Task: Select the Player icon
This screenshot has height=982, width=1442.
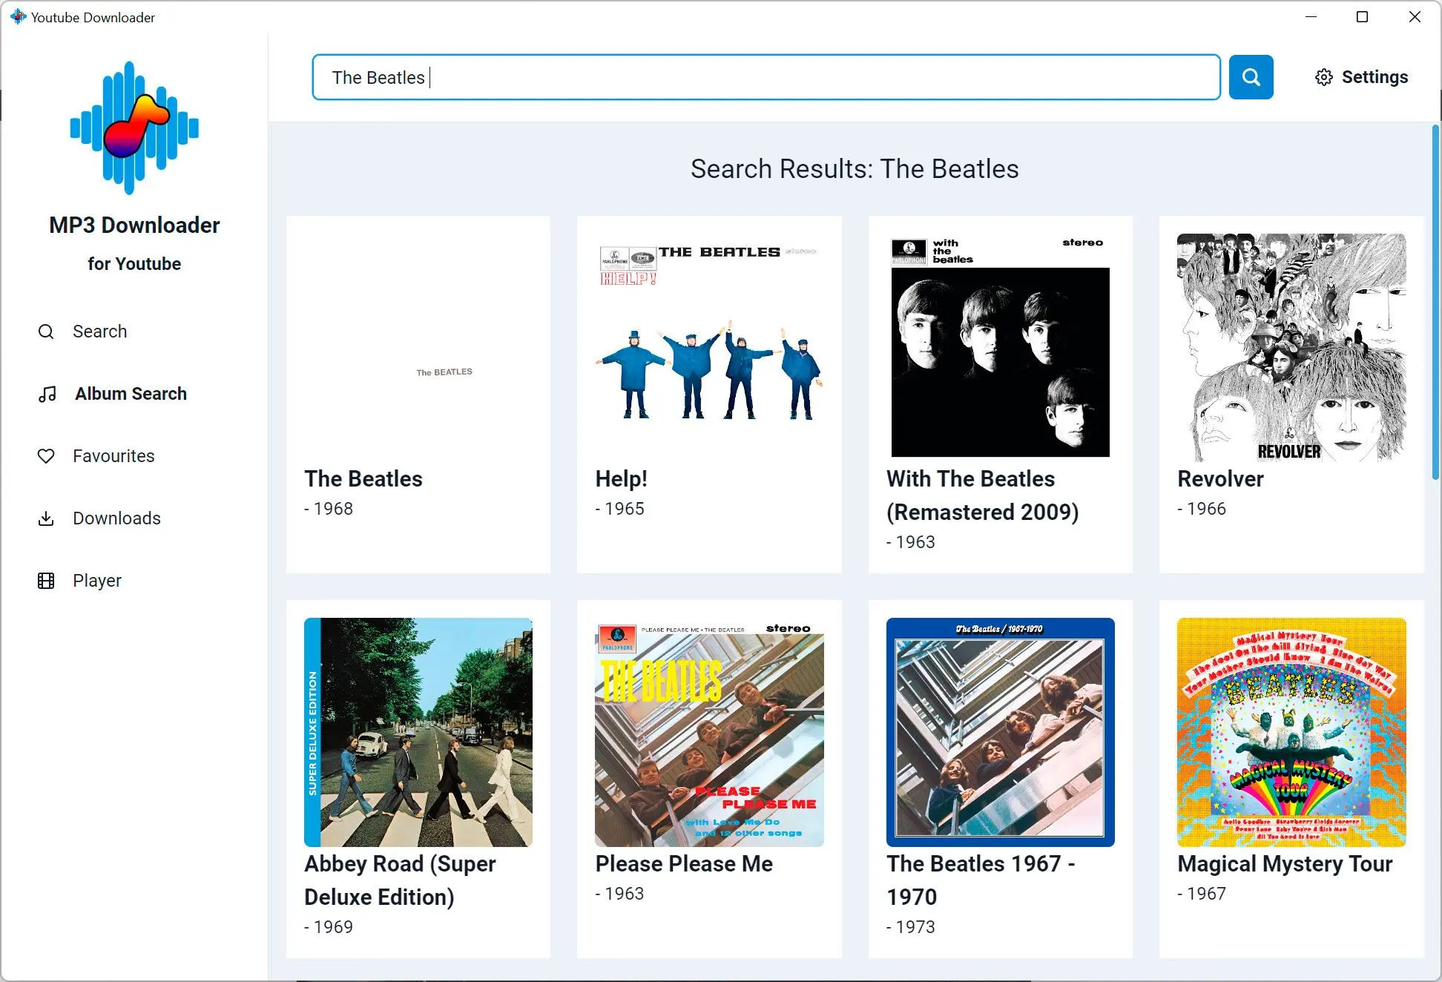Action: pos(45,580)
